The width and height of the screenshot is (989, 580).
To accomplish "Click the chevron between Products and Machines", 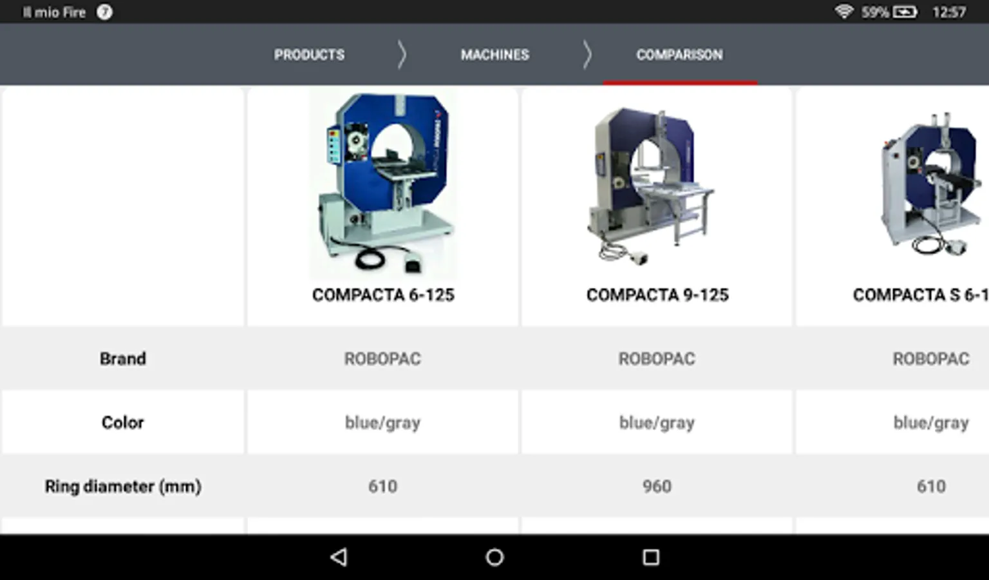I will point(402,55).
